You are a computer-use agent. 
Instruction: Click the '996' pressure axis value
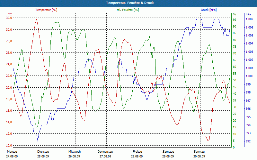[x=248, y=109]
